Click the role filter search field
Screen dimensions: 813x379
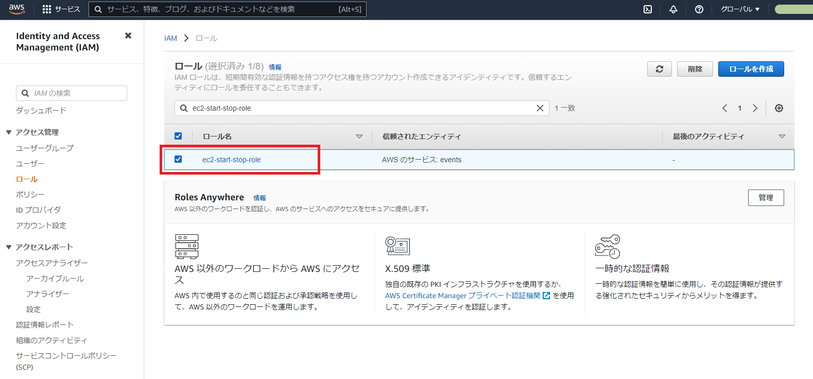pos(362,108)
